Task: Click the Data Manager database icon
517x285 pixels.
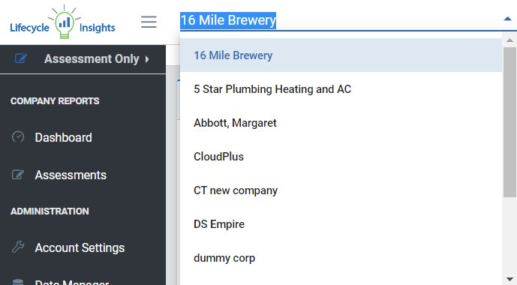Action: (x=18, y=282)
